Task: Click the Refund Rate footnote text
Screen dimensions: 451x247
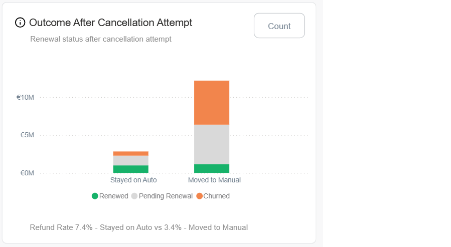Action: pos(138,227)
